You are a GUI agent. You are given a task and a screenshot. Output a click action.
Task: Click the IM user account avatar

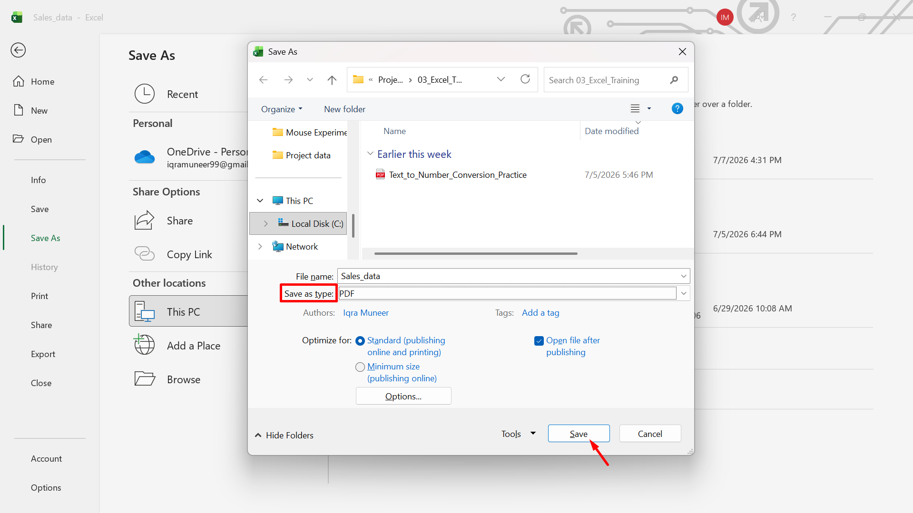pyautogui.click(x=725, y=18)
